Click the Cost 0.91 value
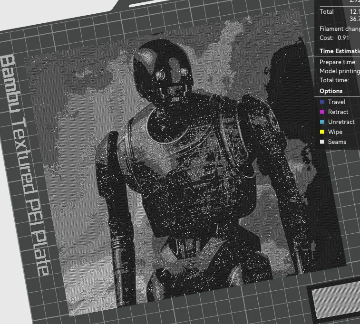Viewport: 360px width, 324px height. (343, 38)
